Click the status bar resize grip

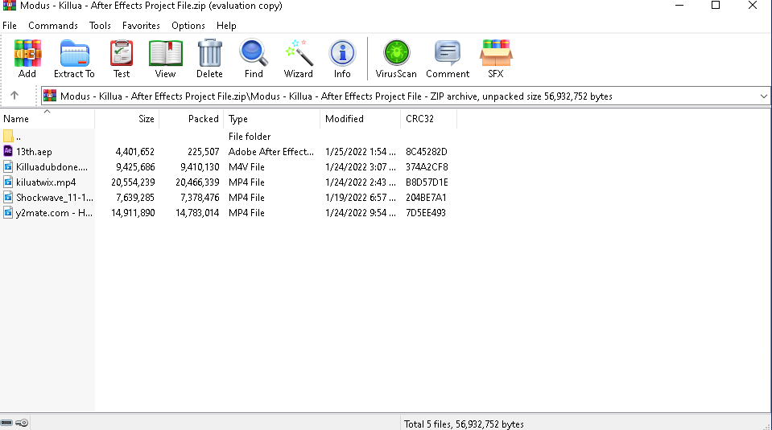(x=766, y=425)
